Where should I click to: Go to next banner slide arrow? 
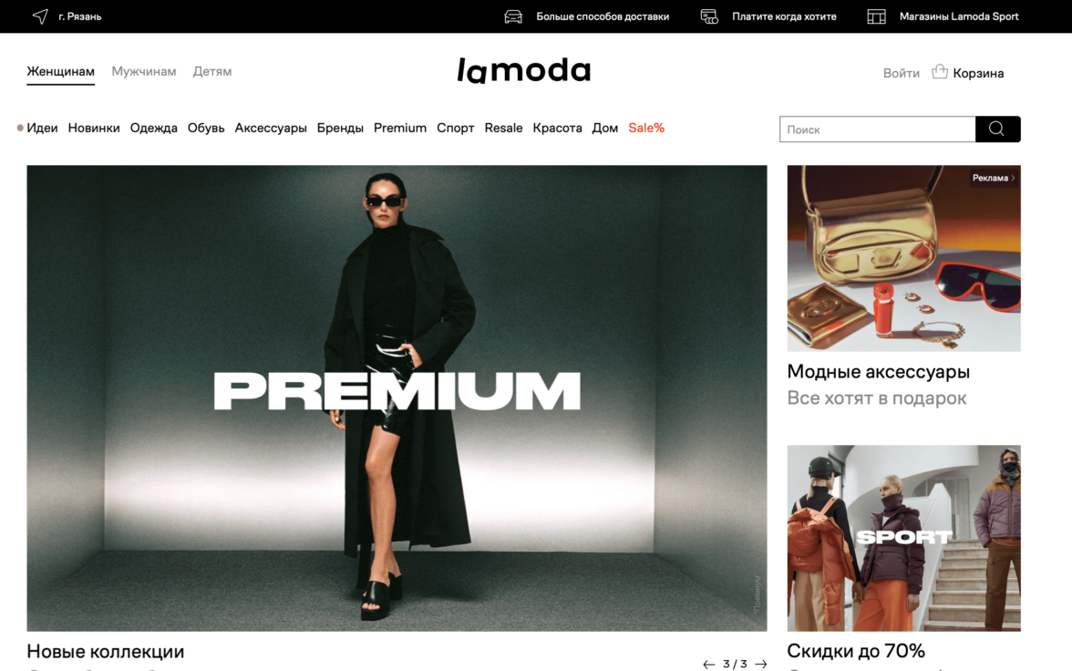click(x=761, y=664)
